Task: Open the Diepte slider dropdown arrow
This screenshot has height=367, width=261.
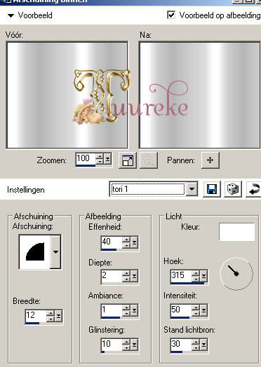Action: pos(134,276)
